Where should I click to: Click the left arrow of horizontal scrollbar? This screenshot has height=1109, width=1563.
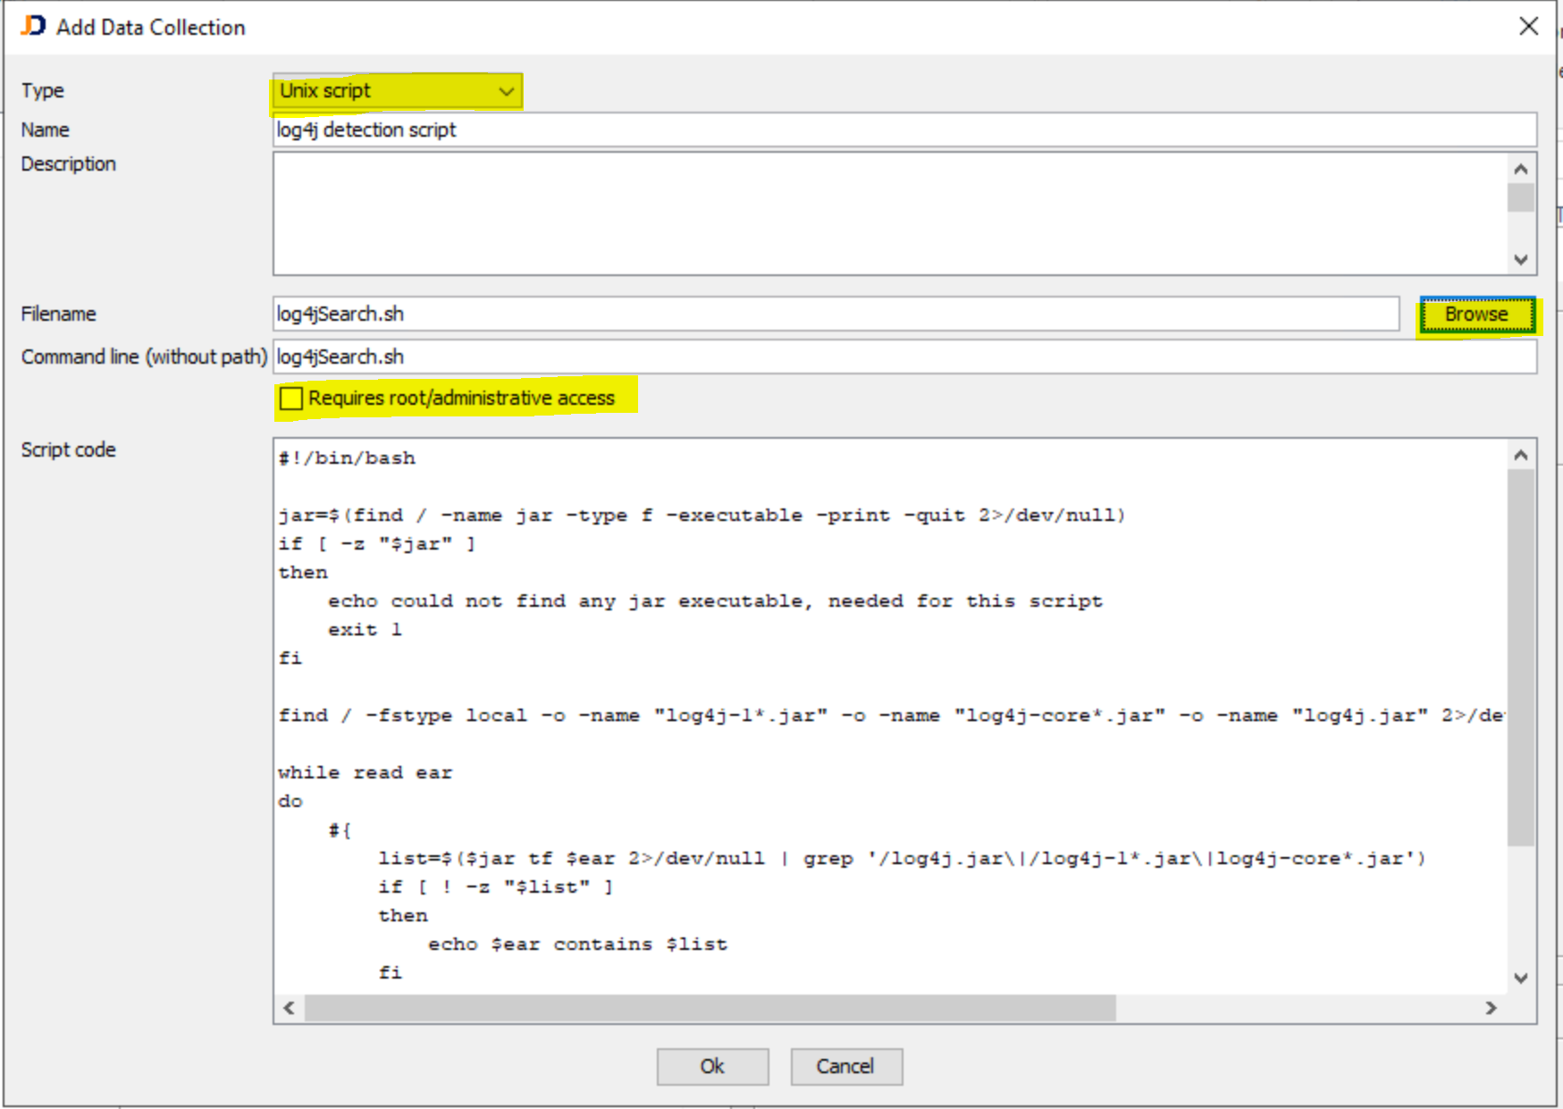[x=288, y=1008]
